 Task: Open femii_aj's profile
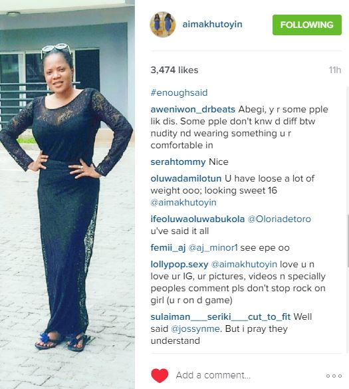[x=168, y=248]
